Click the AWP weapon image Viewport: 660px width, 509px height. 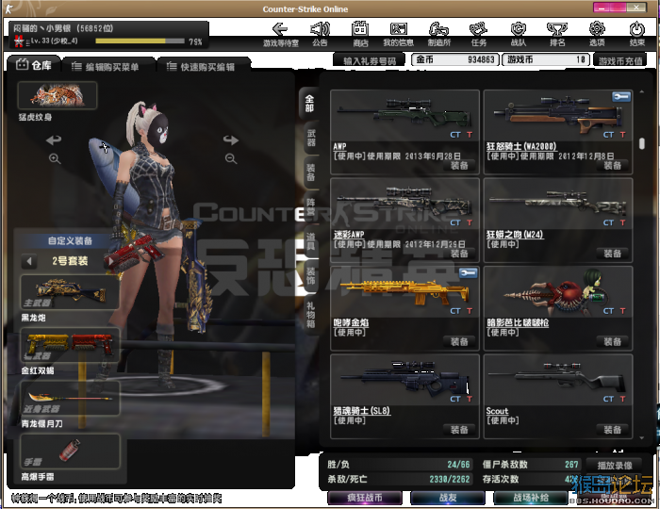pyautogui.click(x=404, y=112)
